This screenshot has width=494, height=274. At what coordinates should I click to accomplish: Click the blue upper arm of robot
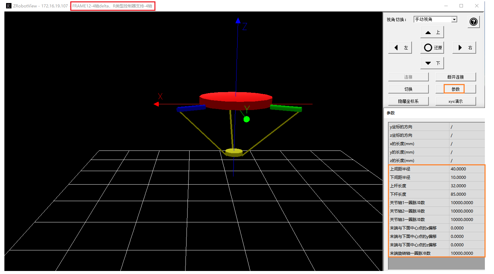click(191, 108)
